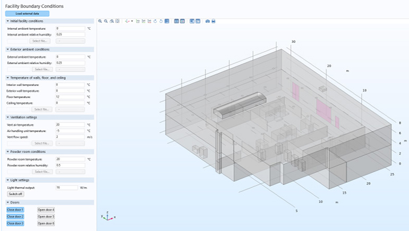The height and width of the screenshot is (231, 409).
Task: Collapse Initial facility conditions section
Action: tap(27, 21)
